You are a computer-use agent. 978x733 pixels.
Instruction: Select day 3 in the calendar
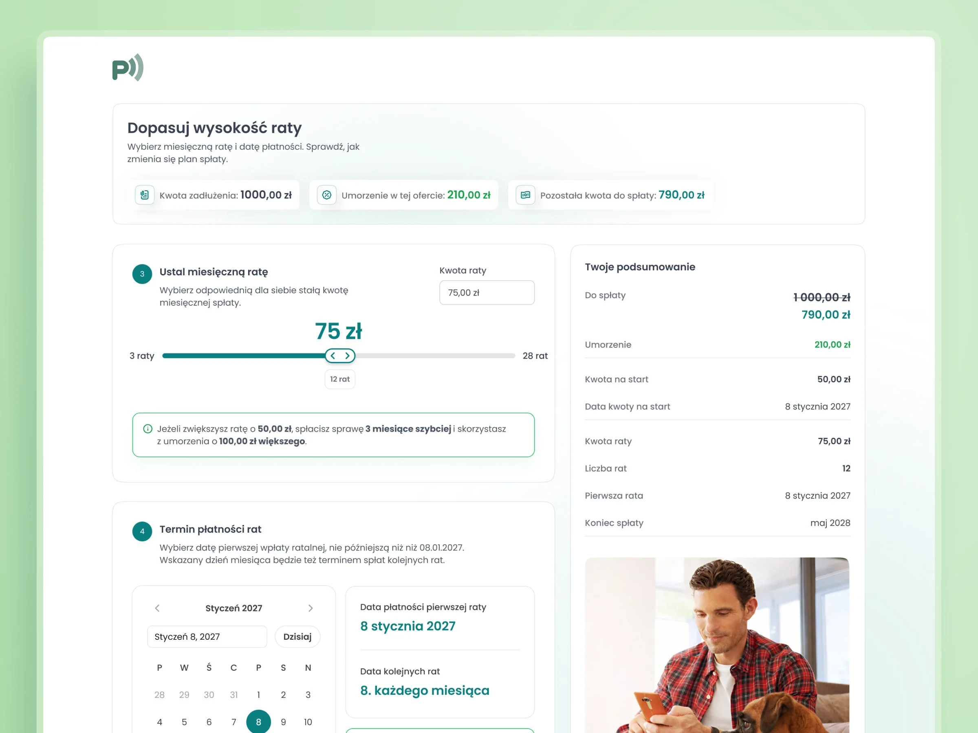308,695
